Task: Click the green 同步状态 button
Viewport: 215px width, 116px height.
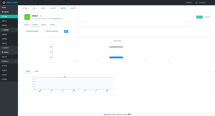Action: tap(199, 17)
